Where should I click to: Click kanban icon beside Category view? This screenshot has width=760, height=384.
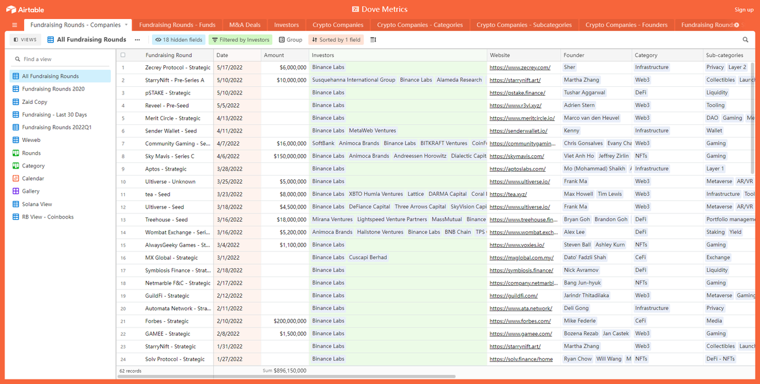(16, 165)
